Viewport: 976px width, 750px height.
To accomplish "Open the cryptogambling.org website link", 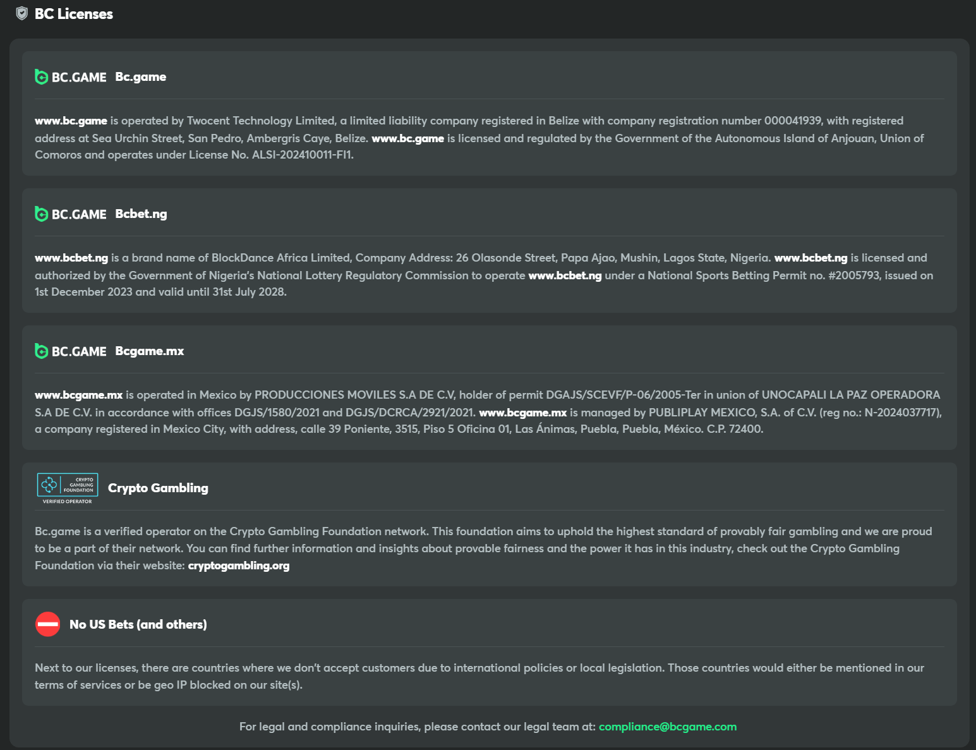I will coord(238,566).
